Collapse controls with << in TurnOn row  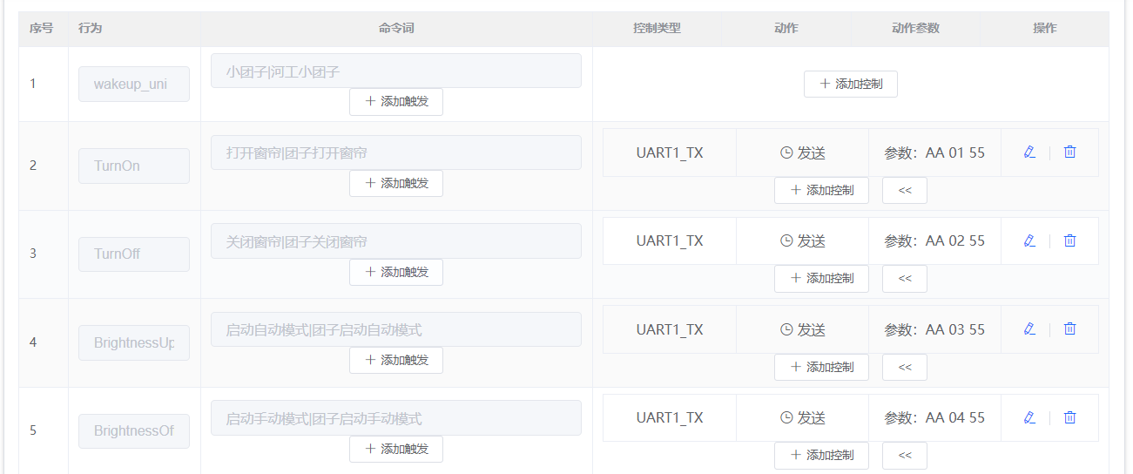pyautogui.click(x=904, y=190)
